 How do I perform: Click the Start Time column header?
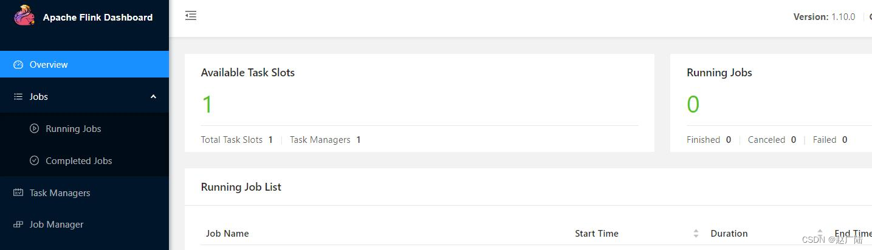pos(597,234)
